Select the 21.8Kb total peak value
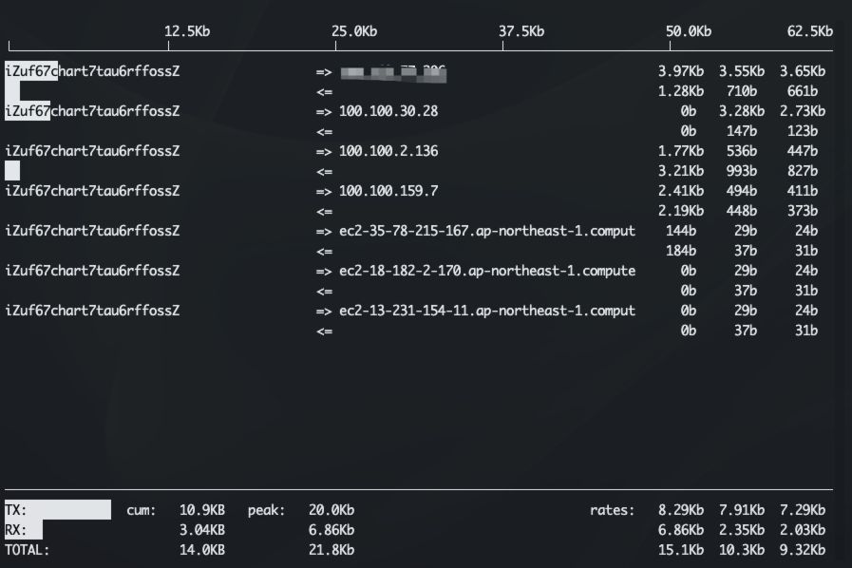Screen dimensions: 852x568 pos(331,550)
